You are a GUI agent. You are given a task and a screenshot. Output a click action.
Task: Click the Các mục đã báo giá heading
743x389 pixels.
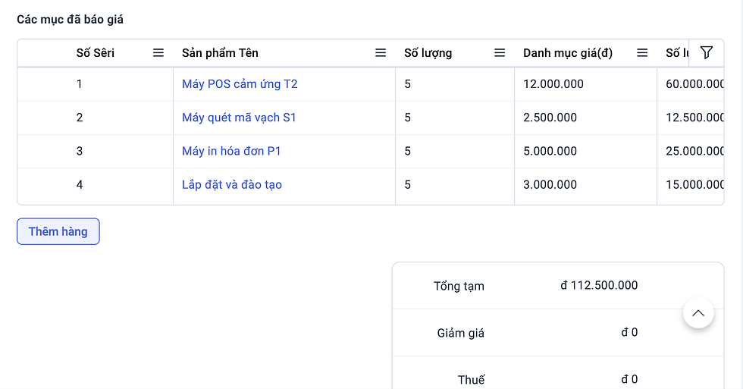[x=70, y=20]
